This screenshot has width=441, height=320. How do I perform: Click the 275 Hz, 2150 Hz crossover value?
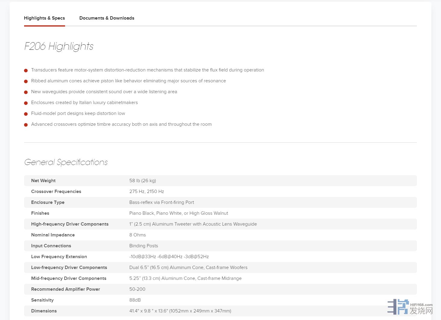(147, 192)
